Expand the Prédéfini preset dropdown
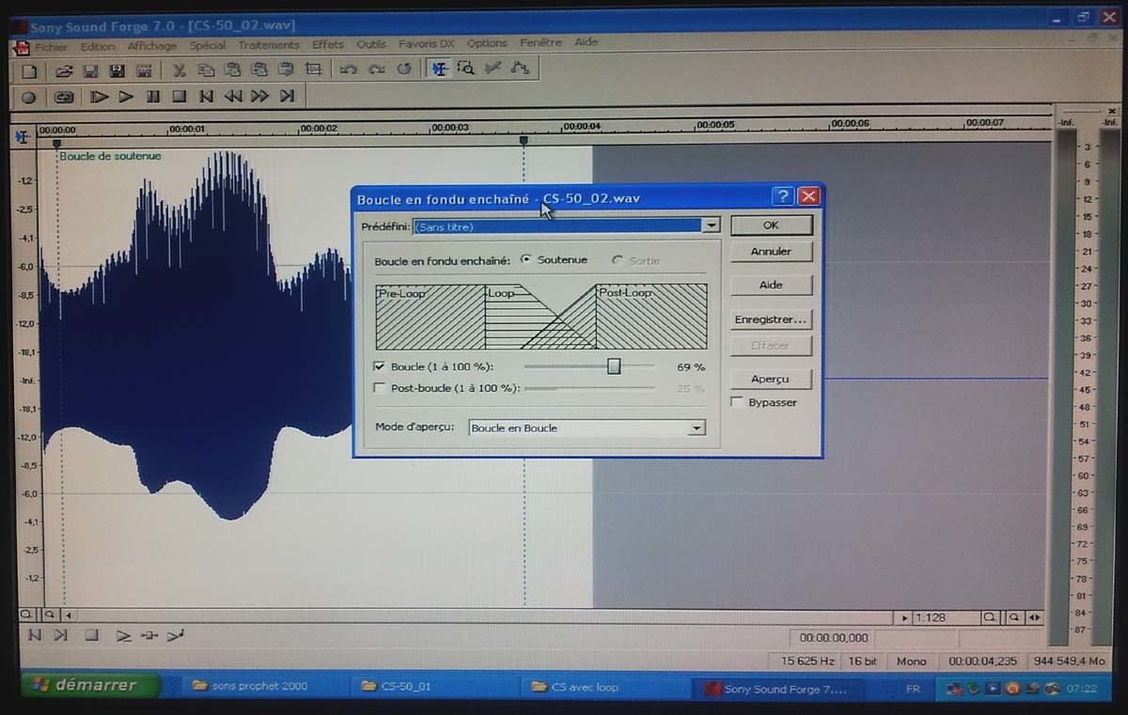The height and width of the screenshot is (715, 1128). (x=712, y=226)
